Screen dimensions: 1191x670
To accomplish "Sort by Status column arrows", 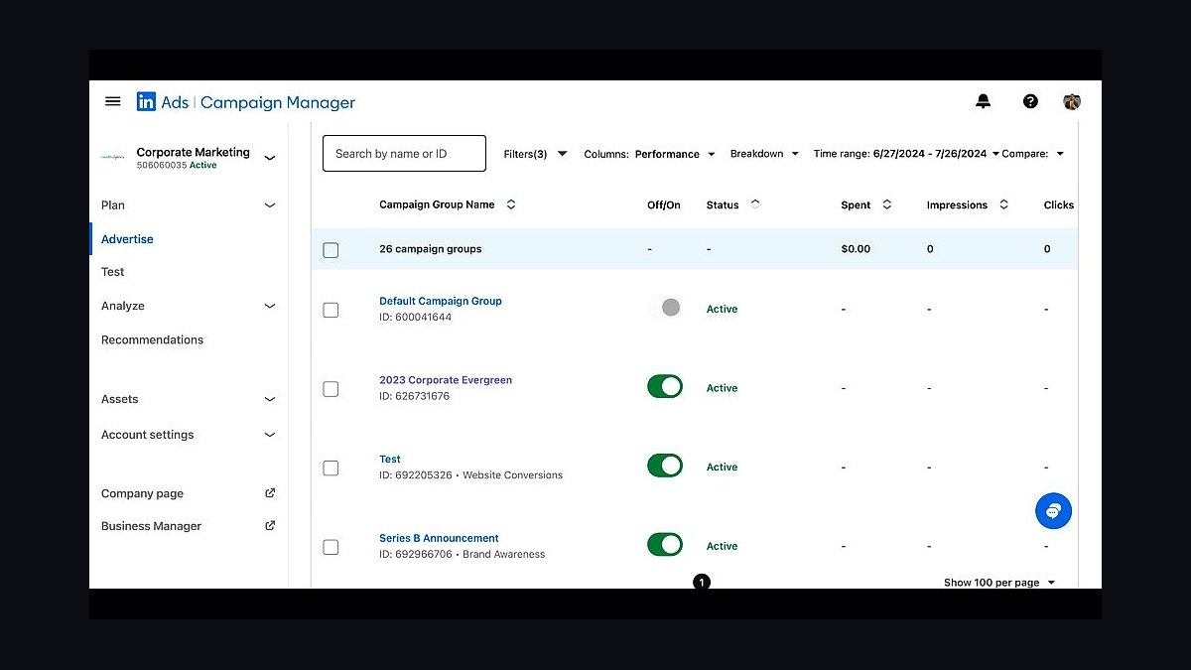I will click(x=755, y=204).
